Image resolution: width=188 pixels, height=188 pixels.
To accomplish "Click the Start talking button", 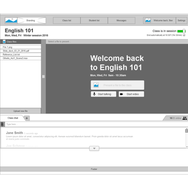I will (x=103, y=94).
